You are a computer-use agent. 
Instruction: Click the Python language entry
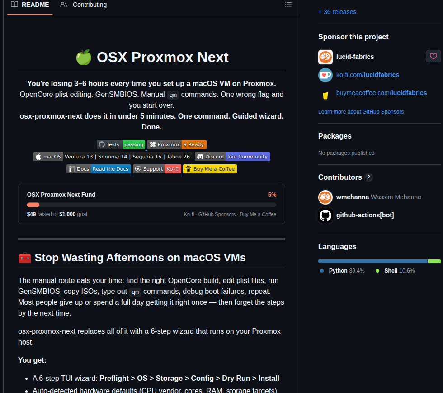pos(342,271)
